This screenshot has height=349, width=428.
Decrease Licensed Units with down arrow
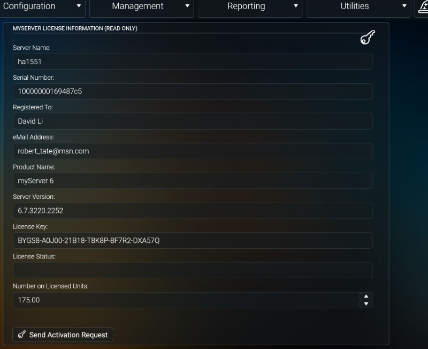point(366,304)
